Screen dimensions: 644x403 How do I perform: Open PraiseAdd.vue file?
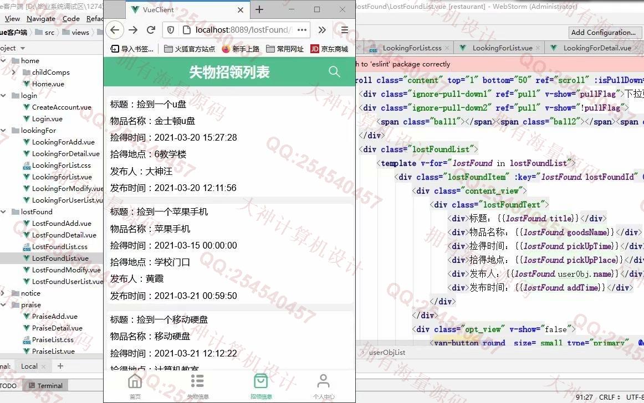pos(55,317)
